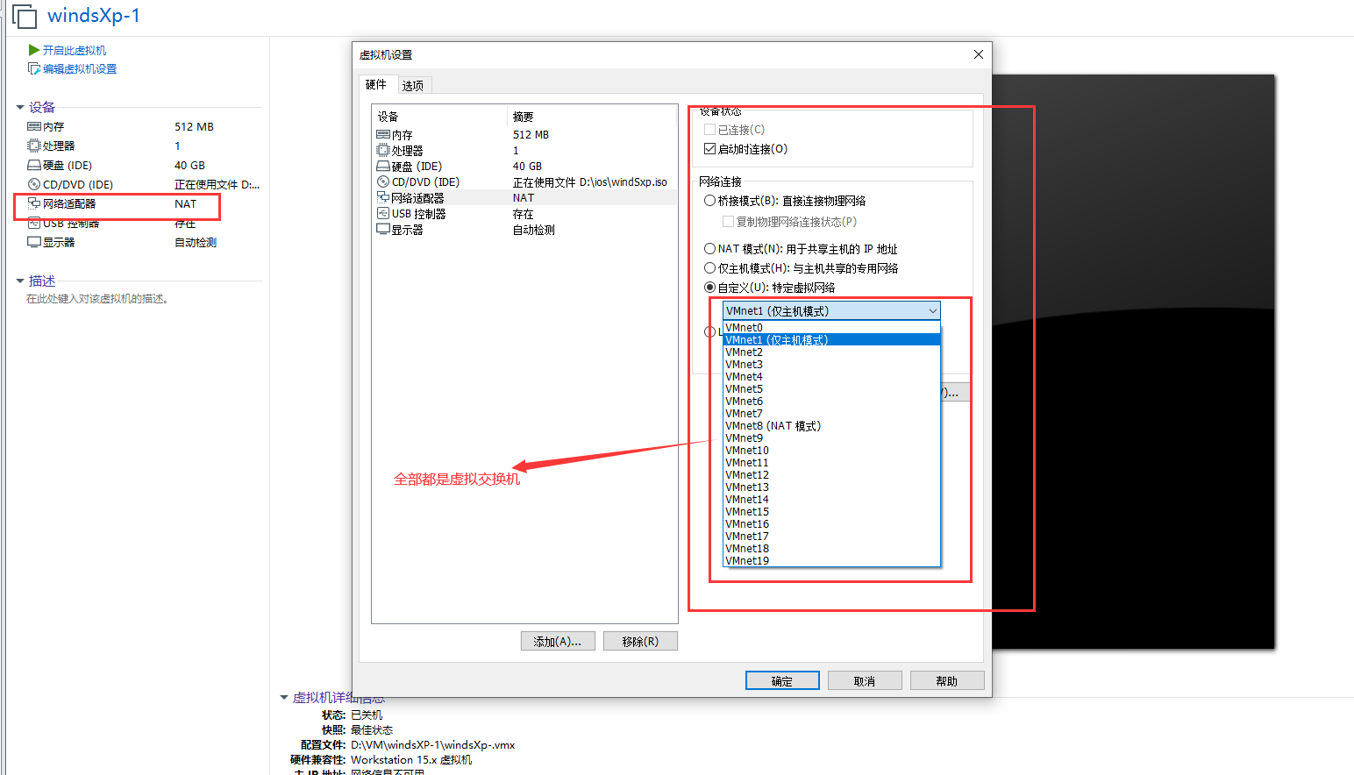This screenshot has height=775, width=1354.
Task: Select 桥接模式(B) radio button
Action: point(710,200)
